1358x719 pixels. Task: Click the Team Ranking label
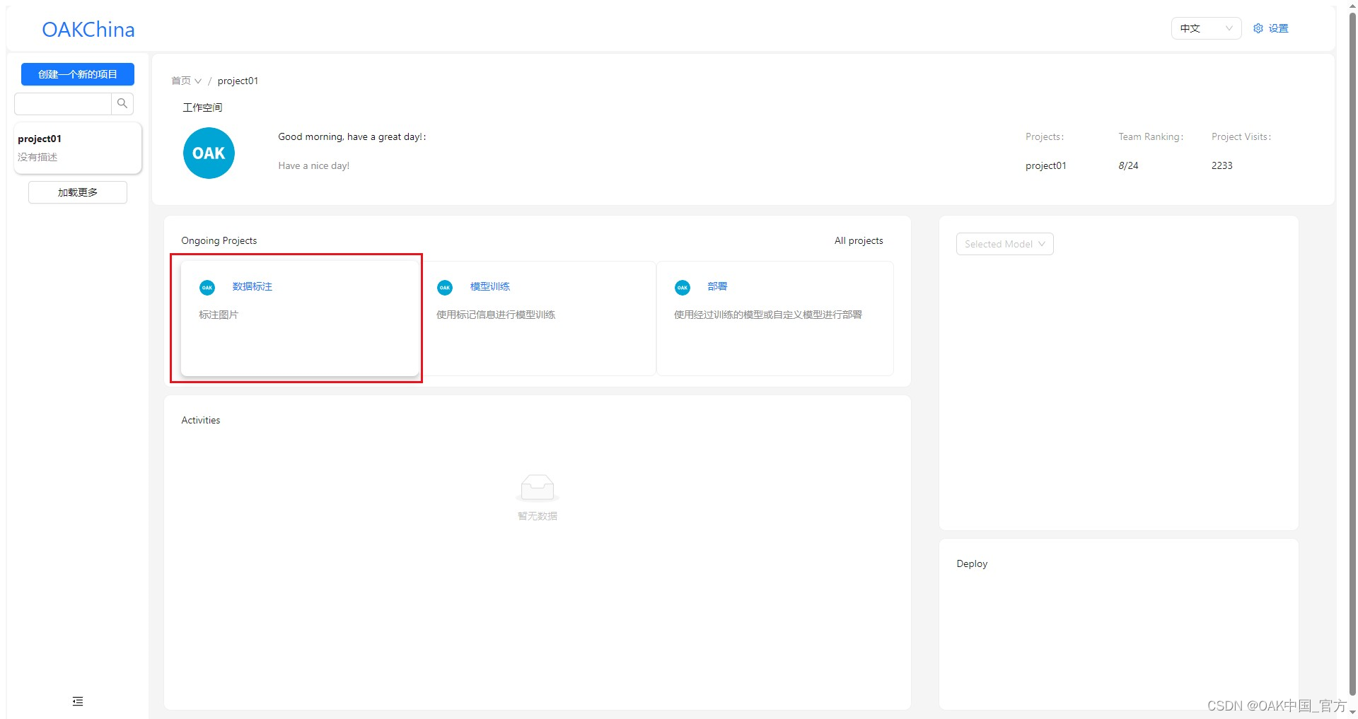coord(1151,136)
